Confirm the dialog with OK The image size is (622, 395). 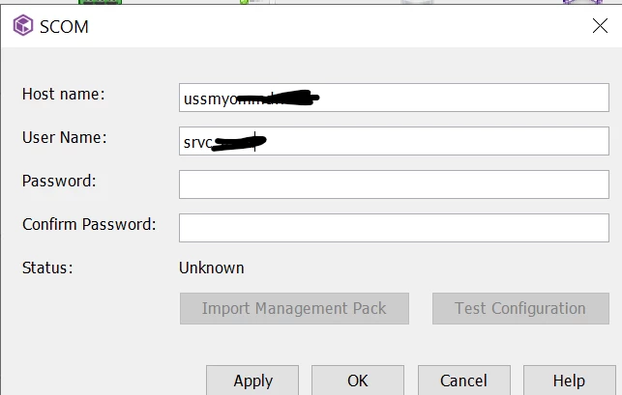tap(358, 381)
